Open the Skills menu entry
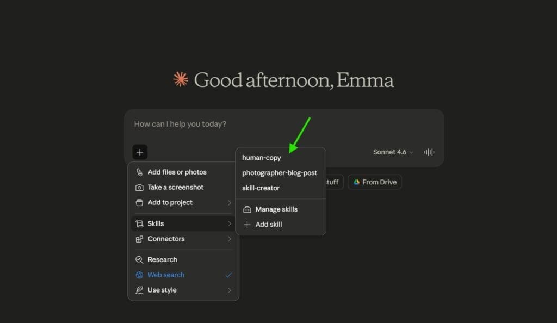This screenshot has width=557, height=323. (183, 223)
